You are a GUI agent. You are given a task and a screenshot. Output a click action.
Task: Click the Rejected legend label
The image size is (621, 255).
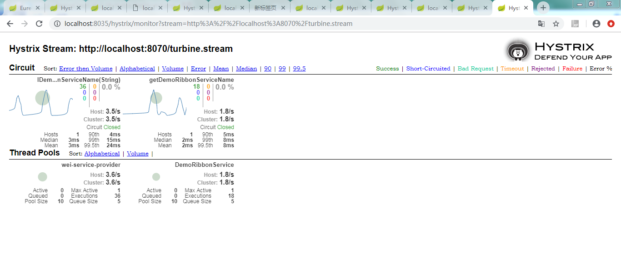click(543, 69)
